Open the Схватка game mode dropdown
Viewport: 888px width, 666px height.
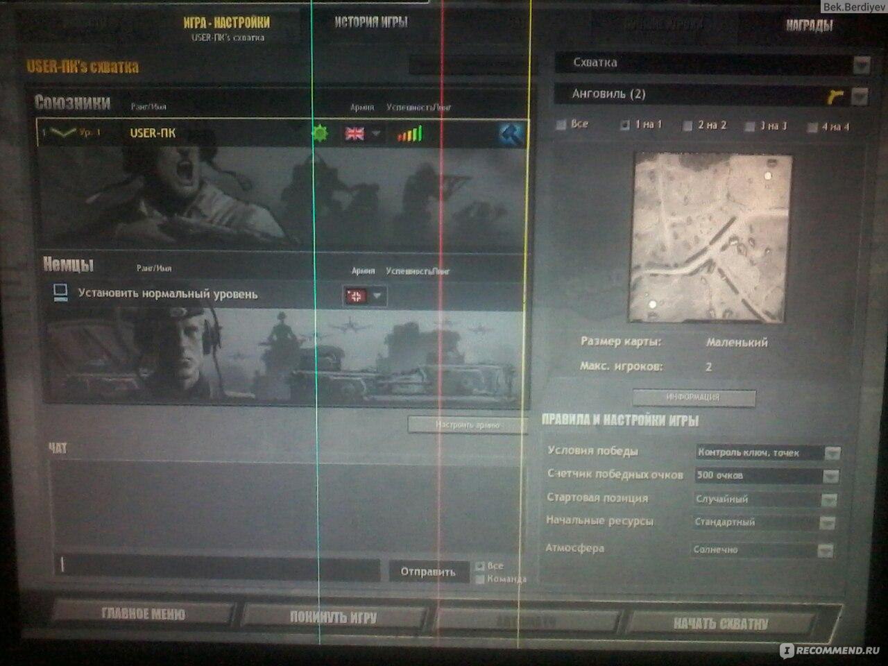tap(861, 65)
